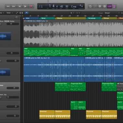123x123 pixels.
Task: Click the volume slider of the PAD track
Action: [13, 53]
